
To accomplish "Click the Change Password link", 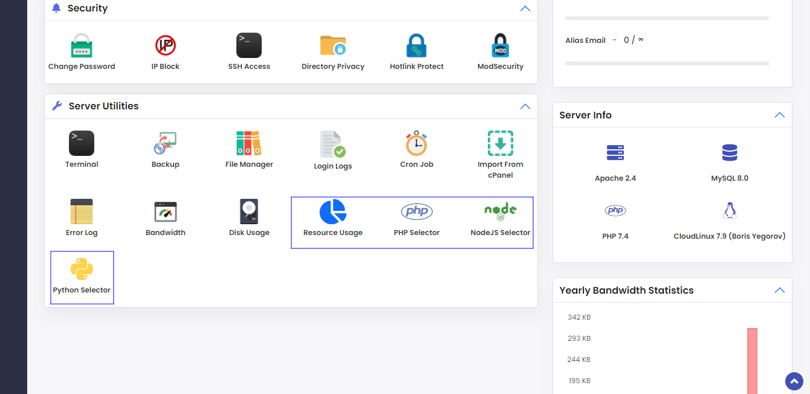I will coord(82,66).
